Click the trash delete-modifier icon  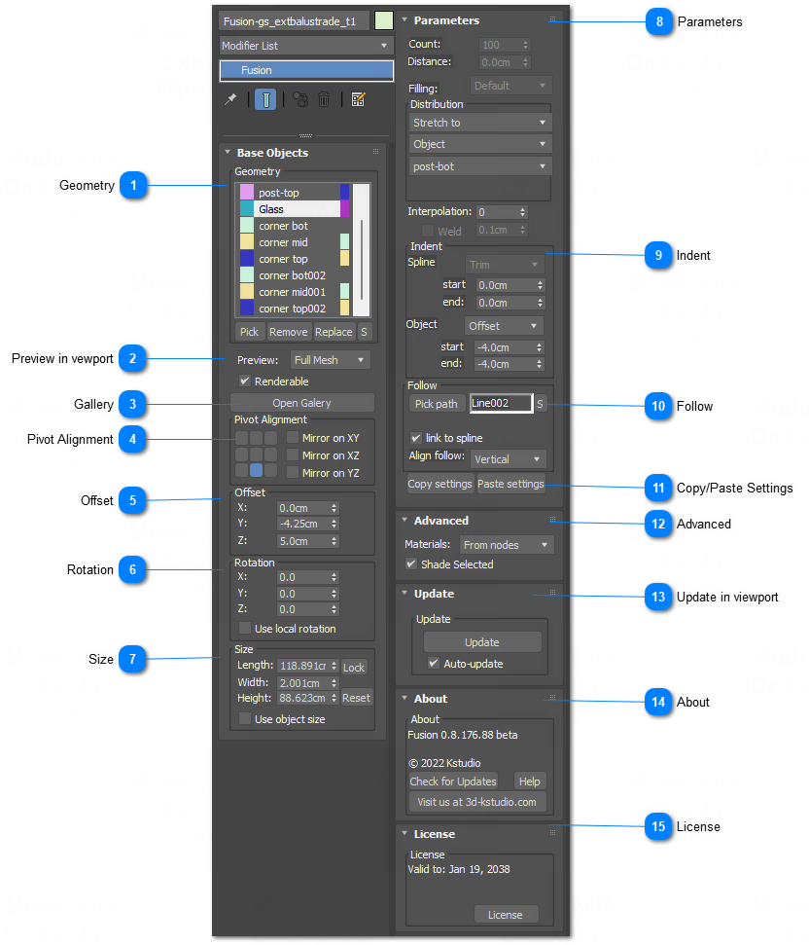[x=324, y=100]
